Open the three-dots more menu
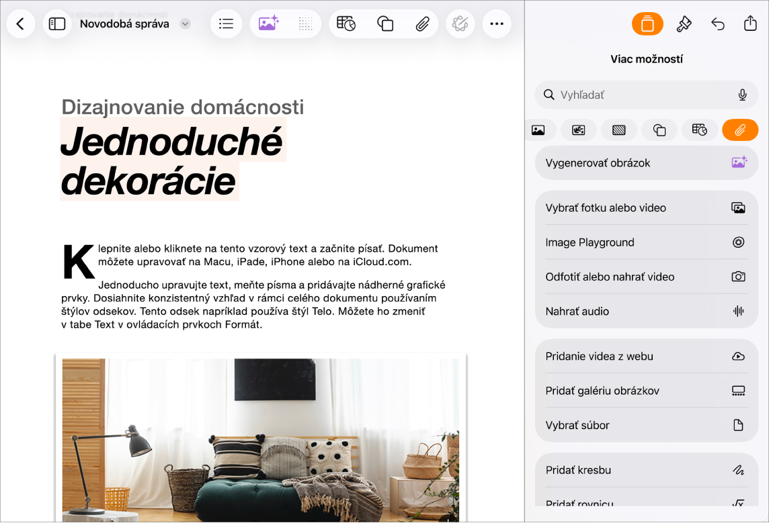 click(x=497, y=23)
